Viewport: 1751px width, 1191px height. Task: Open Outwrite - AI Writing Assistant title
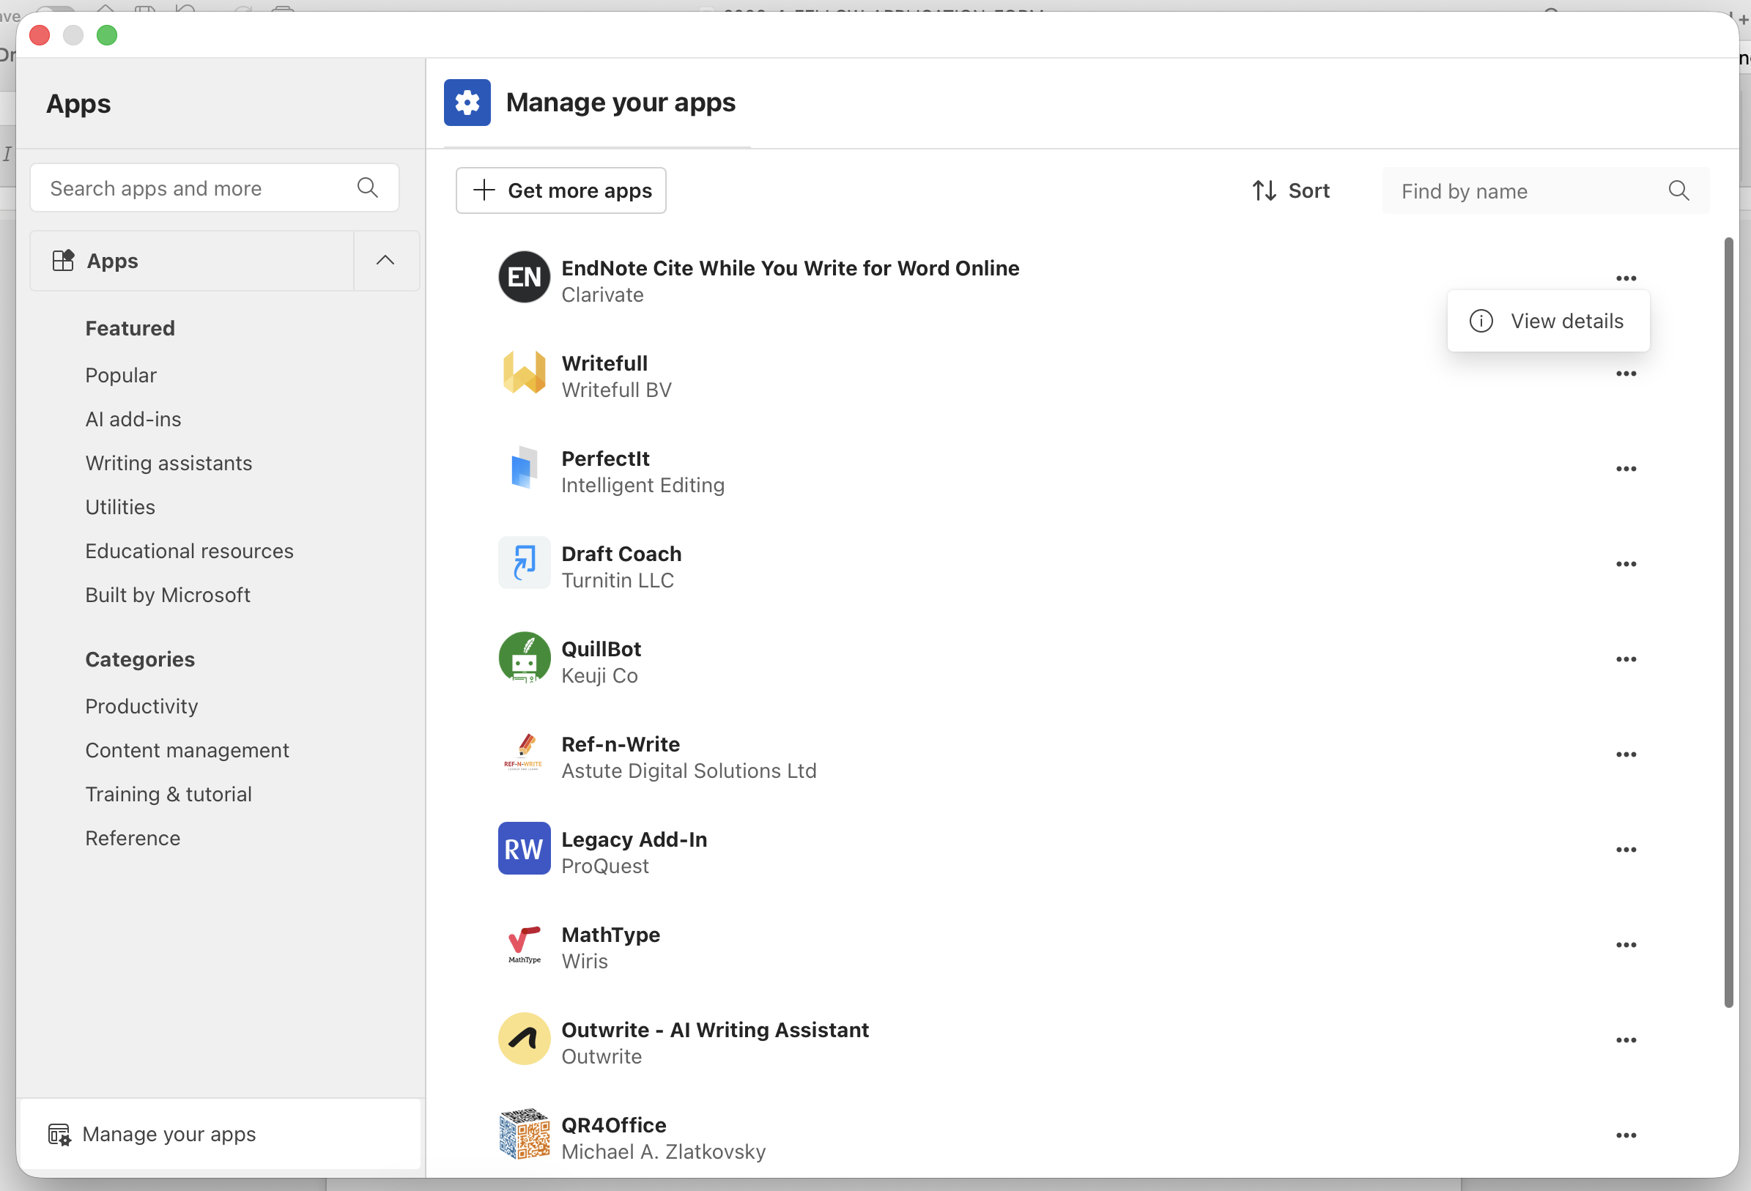[715, 1030]
